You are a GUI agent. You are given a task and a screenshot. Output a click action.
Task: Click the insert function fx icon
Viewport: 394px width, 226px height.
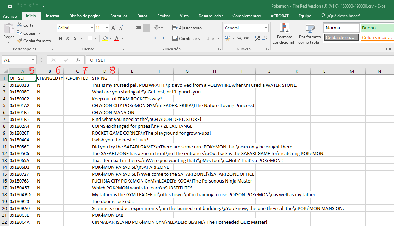[x=79, y=60]
